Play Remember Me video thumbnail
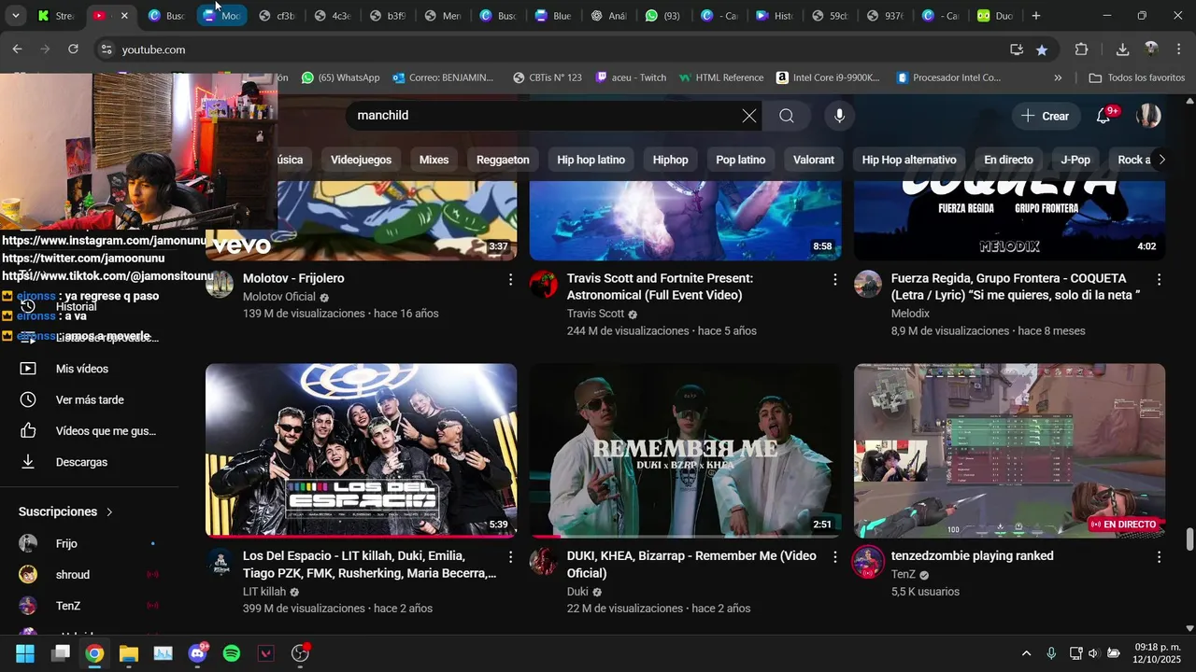1196x672 pixels. click(x=685, y=451)
